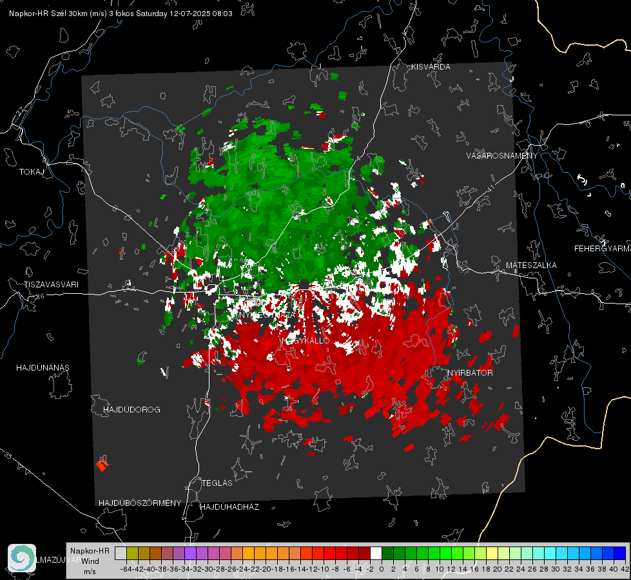Pick the yellow legend swatch between 18 and 20
The height and width of the screenshot is (580, 631).
pyautogui.click(x=492, y=553)
